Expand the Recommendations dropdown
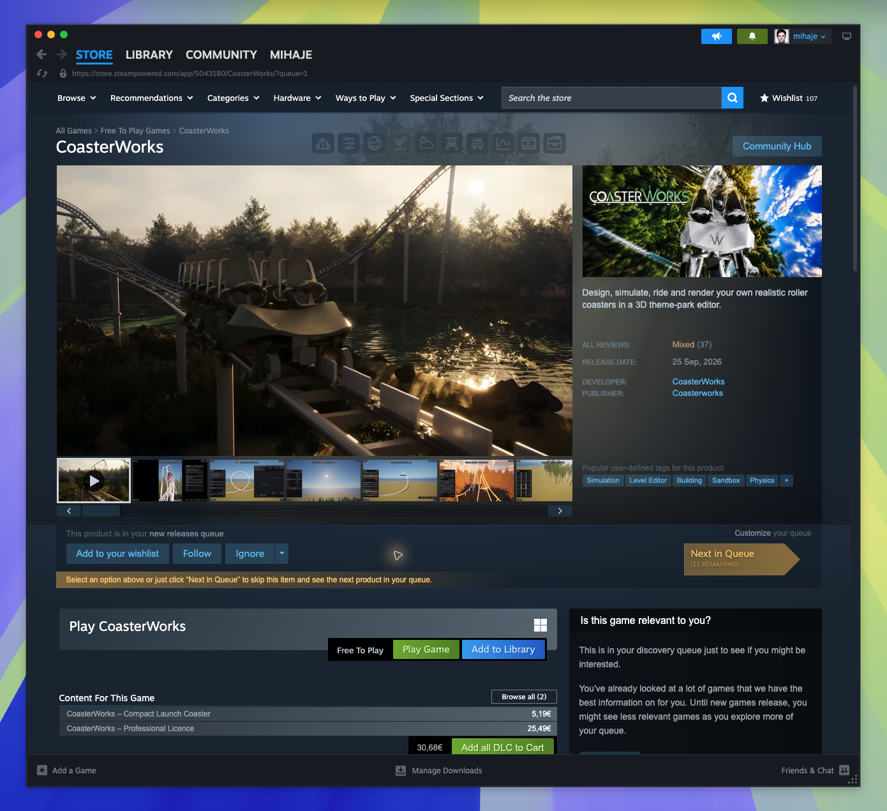 [152, 98]
